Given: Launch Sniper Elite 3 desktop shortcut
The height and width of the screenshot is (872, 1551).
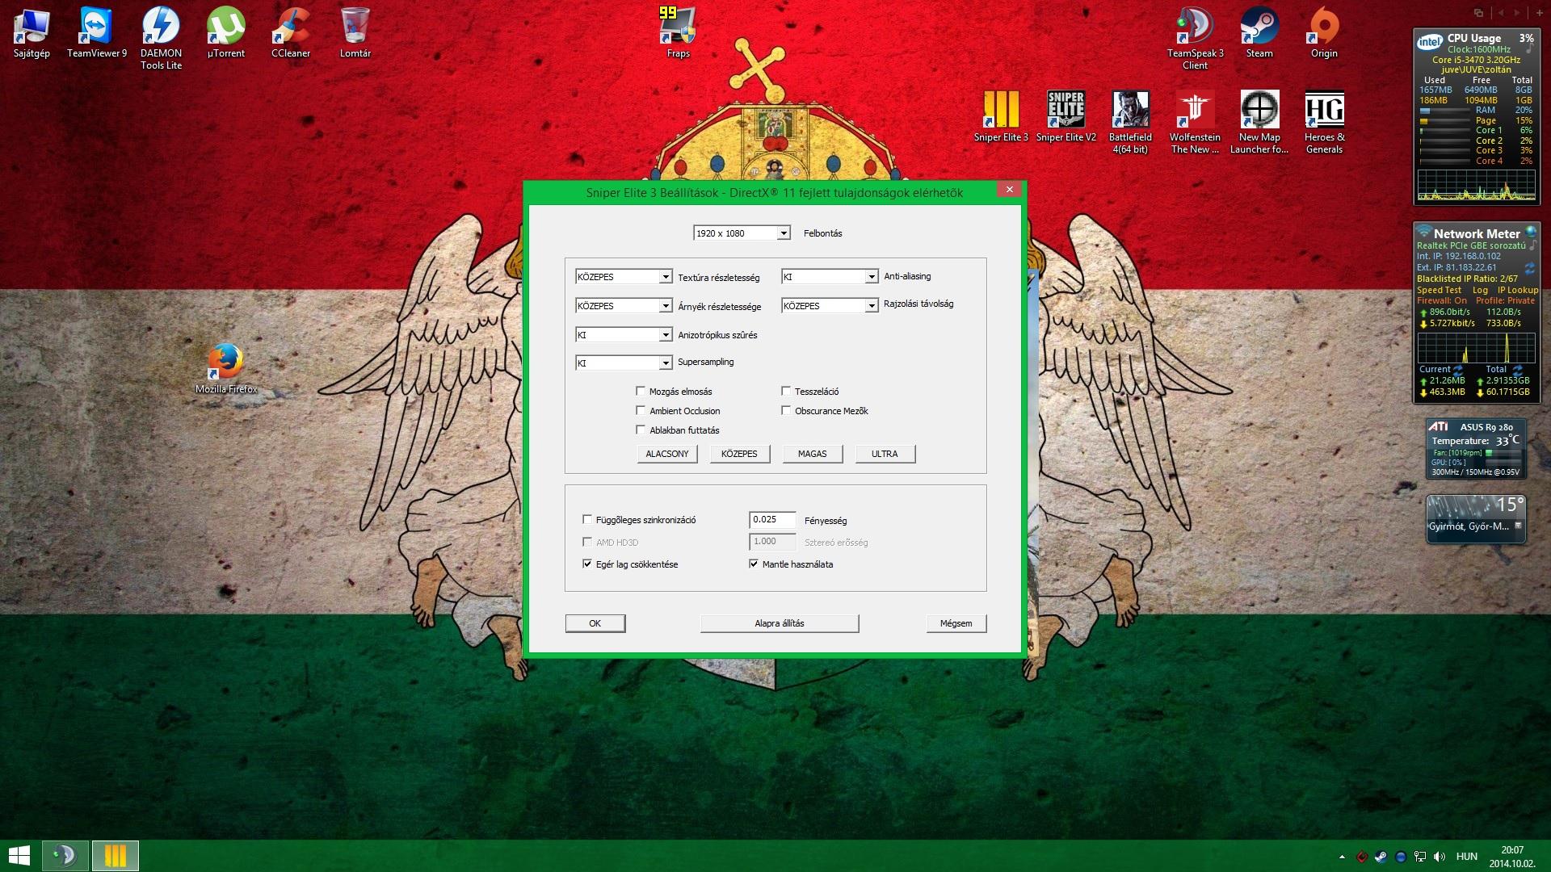Looking at the screenshot, I should coord(1001,117).
